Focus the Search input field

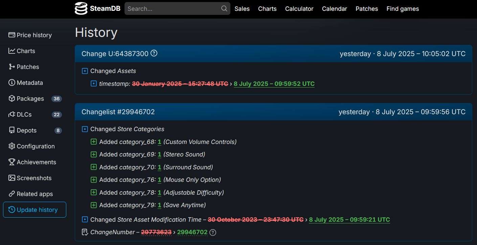(x=173, y=8)
